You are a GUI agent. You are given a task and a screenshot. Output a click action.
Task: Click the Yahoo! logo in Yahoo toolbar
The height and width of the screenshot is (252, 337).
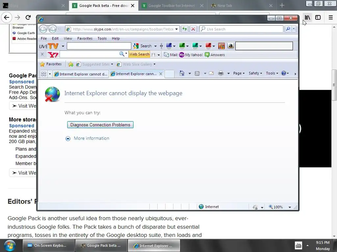pos(53,55)
